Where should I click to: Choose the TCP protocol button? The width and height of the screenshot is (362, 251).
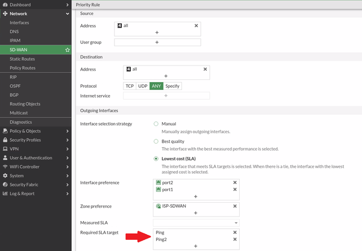[x=130, y=86]
